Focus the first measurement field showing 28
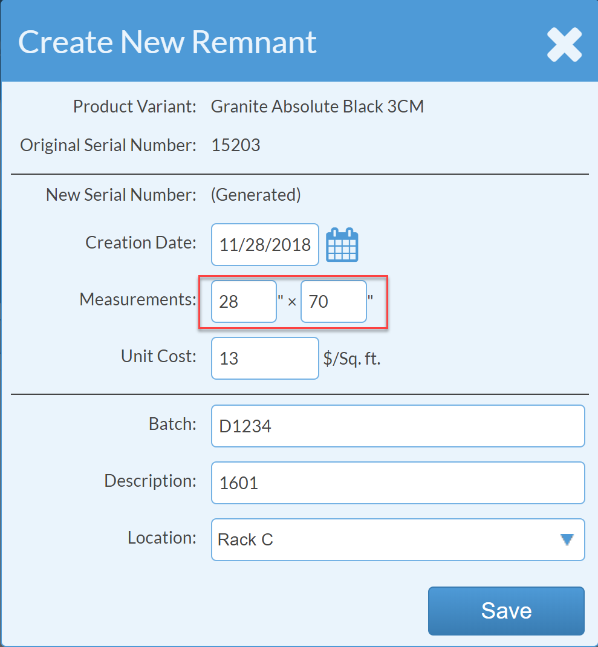The width and height of the screenshot is (598, 647). [244, 301]
